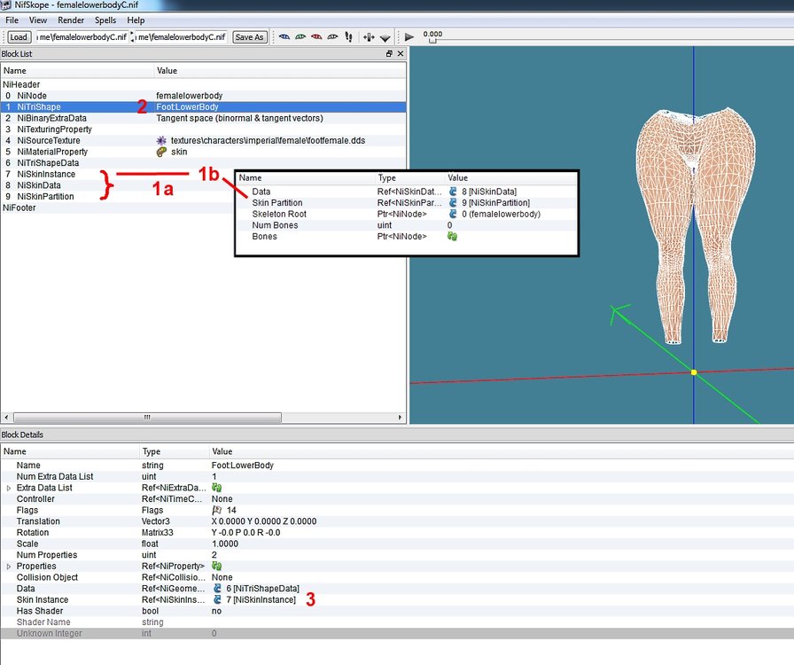794x665 pixels.
Task: Click the save file path field
Action: (x=181, y=37)
